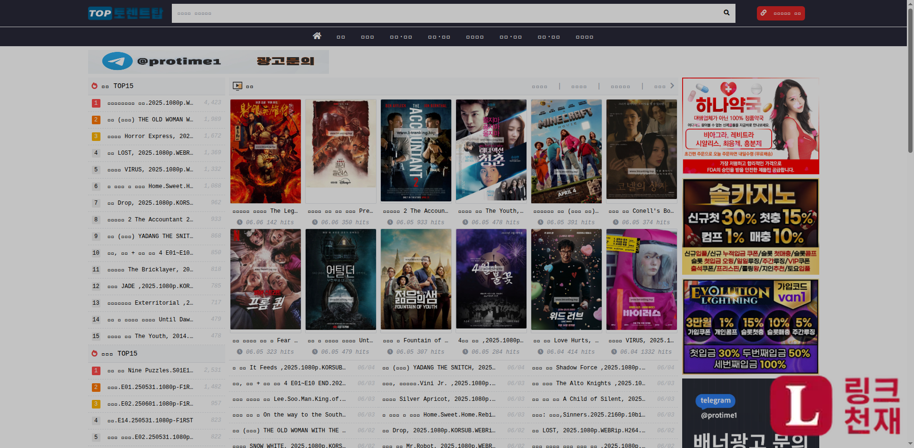Click the video player icon in section header
Image resolution: width=914 pixels, height=448 pixels.
238,86
